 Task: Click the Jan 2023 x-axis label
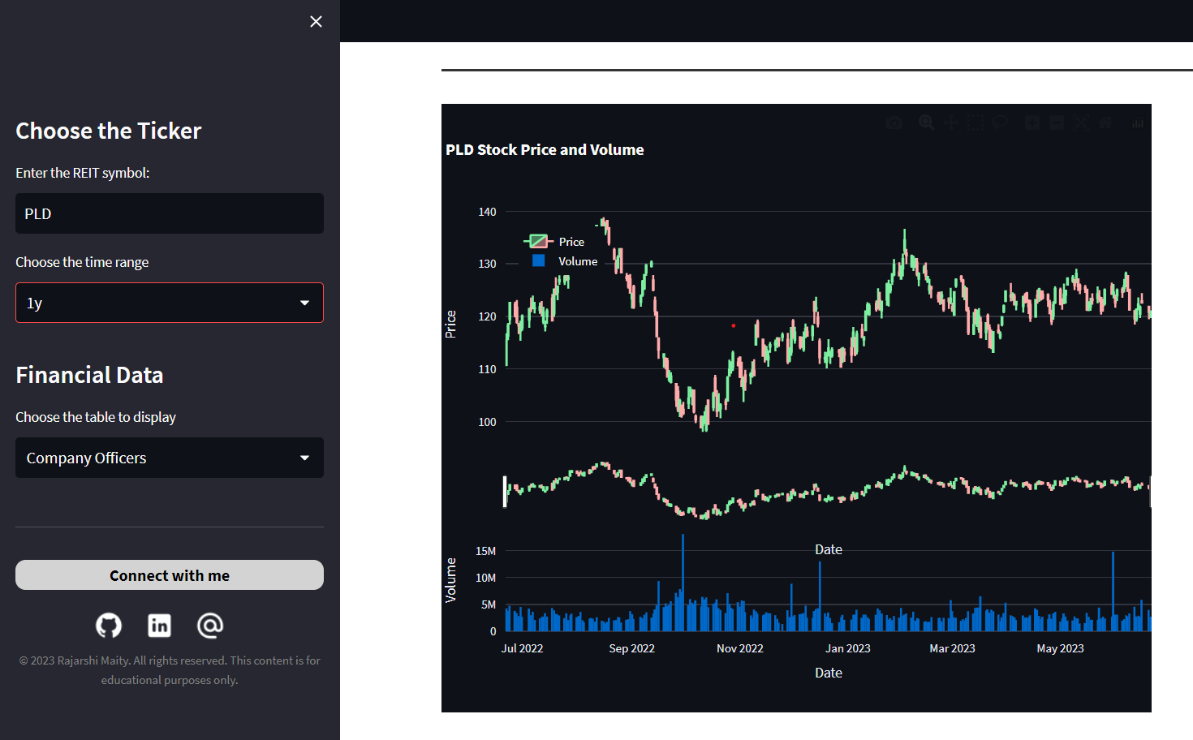click(847, 648)
